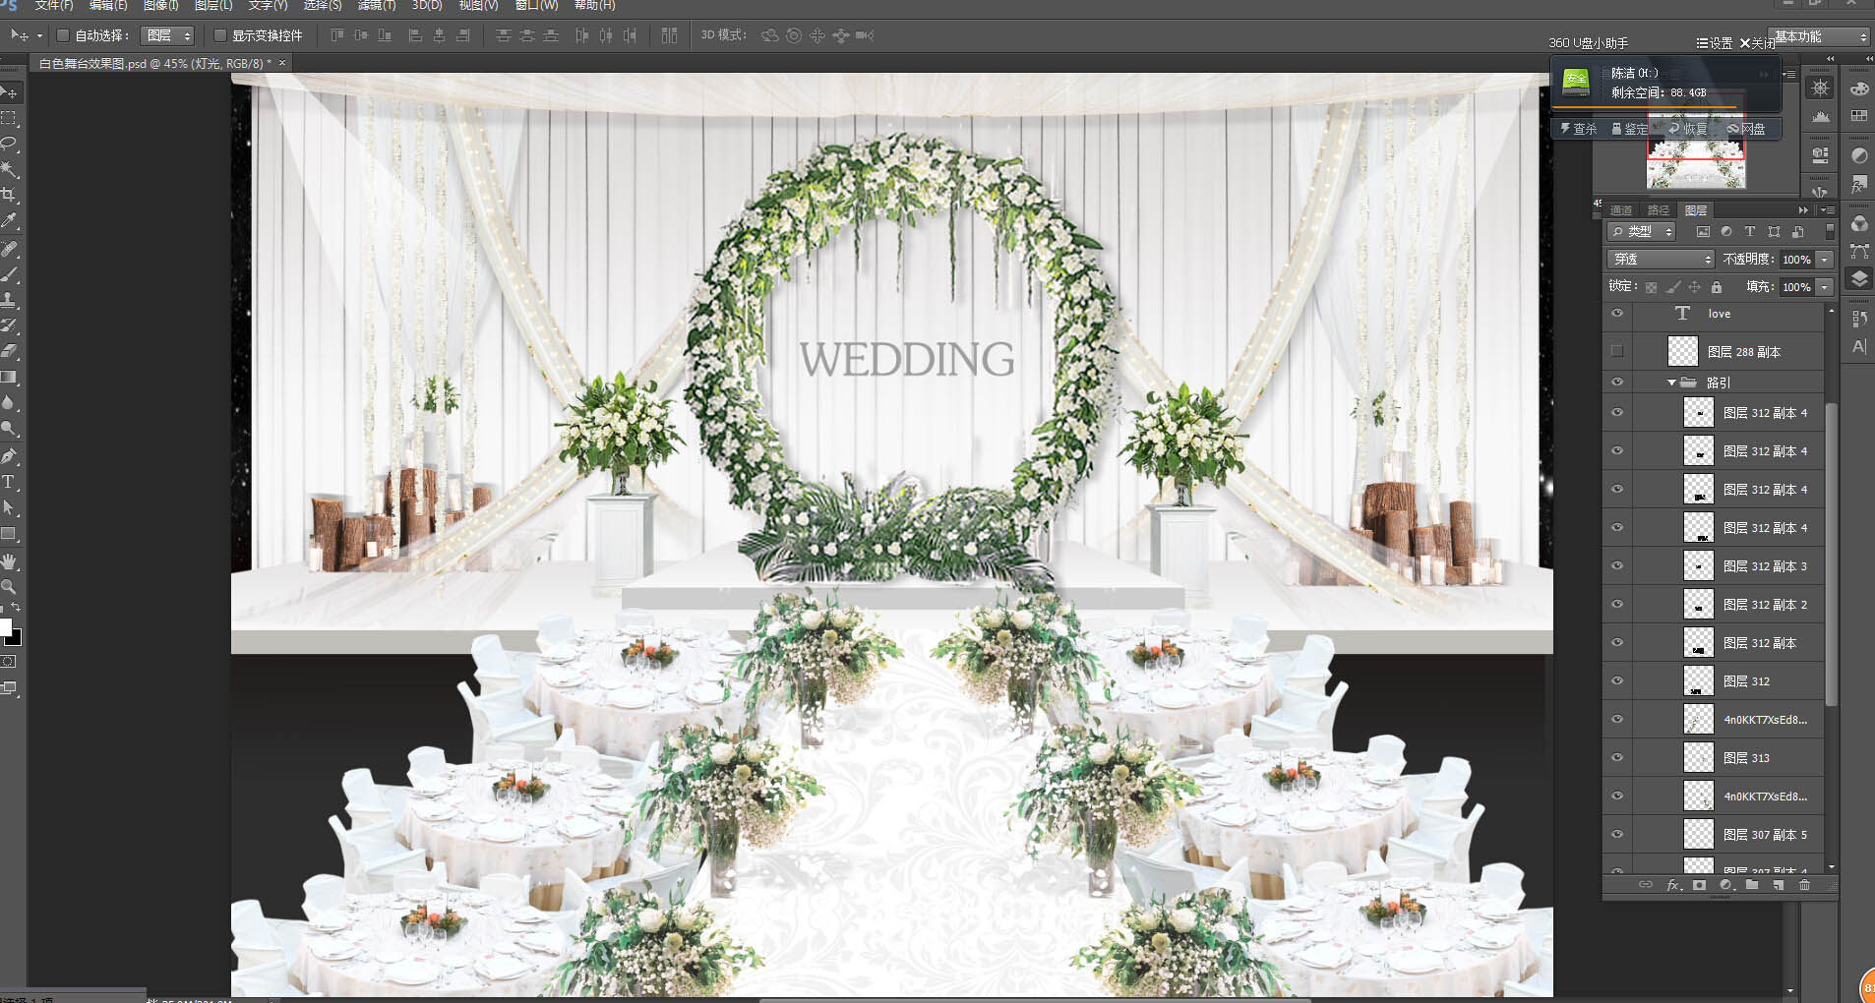Viewport: 1875px width, 1003px height.
Task: Create a new group with folder icon
Action: point(1752,885)
